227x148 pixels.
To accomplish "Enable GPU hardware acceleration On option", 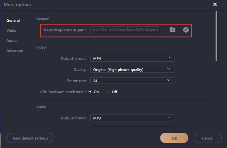I will click(x=90, y=92).
